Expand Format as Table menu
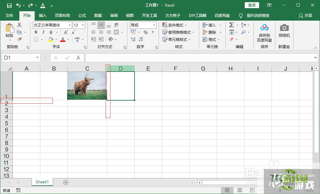Image resolution: width=320 pixels, height=194 pixels. tap(178, 32)
